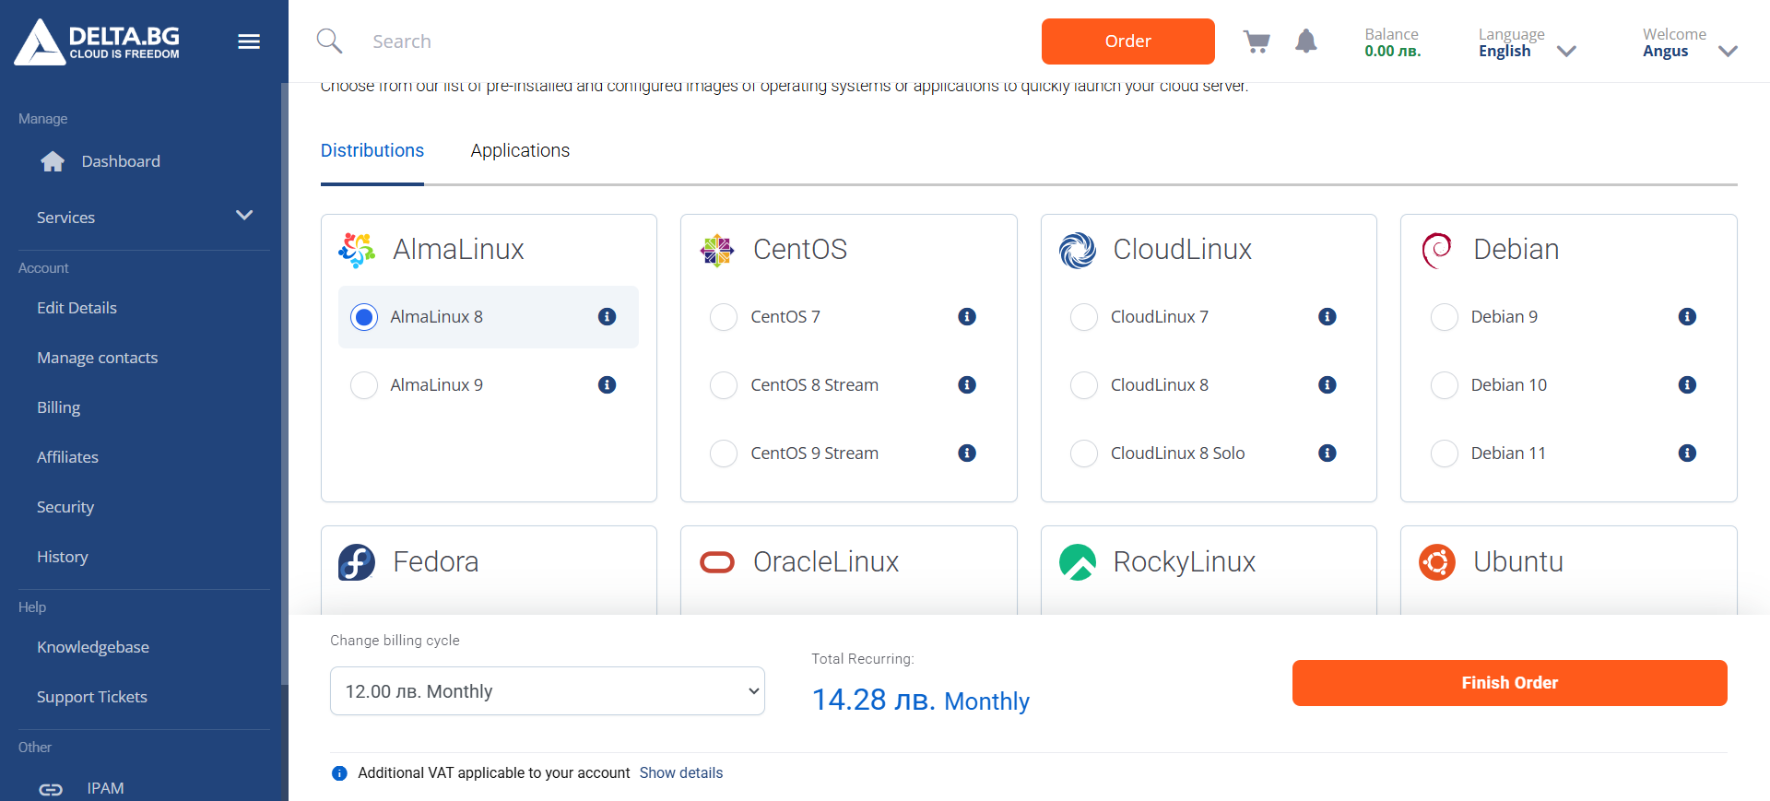Switch to the Applications tab
Screen dimensions: 1770x801
(520, 151)
